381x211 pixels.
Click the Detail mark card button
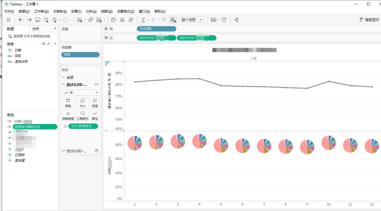(68, 116)
